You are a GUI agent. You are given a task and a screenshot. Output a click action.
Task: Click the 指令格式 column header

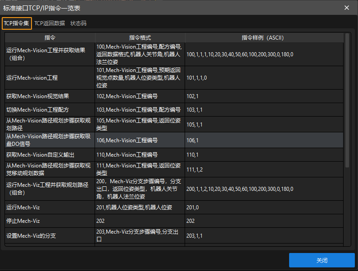[x=140, y=38]
